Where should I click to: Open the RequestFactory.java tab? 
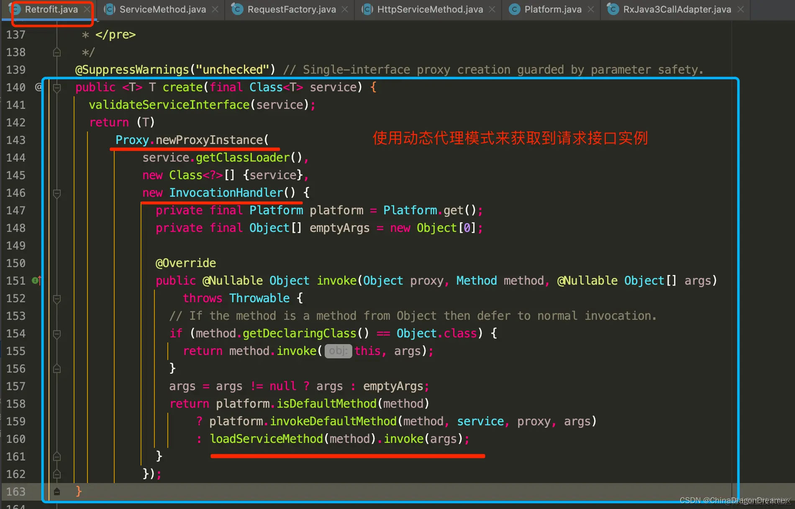coord(292,9)
